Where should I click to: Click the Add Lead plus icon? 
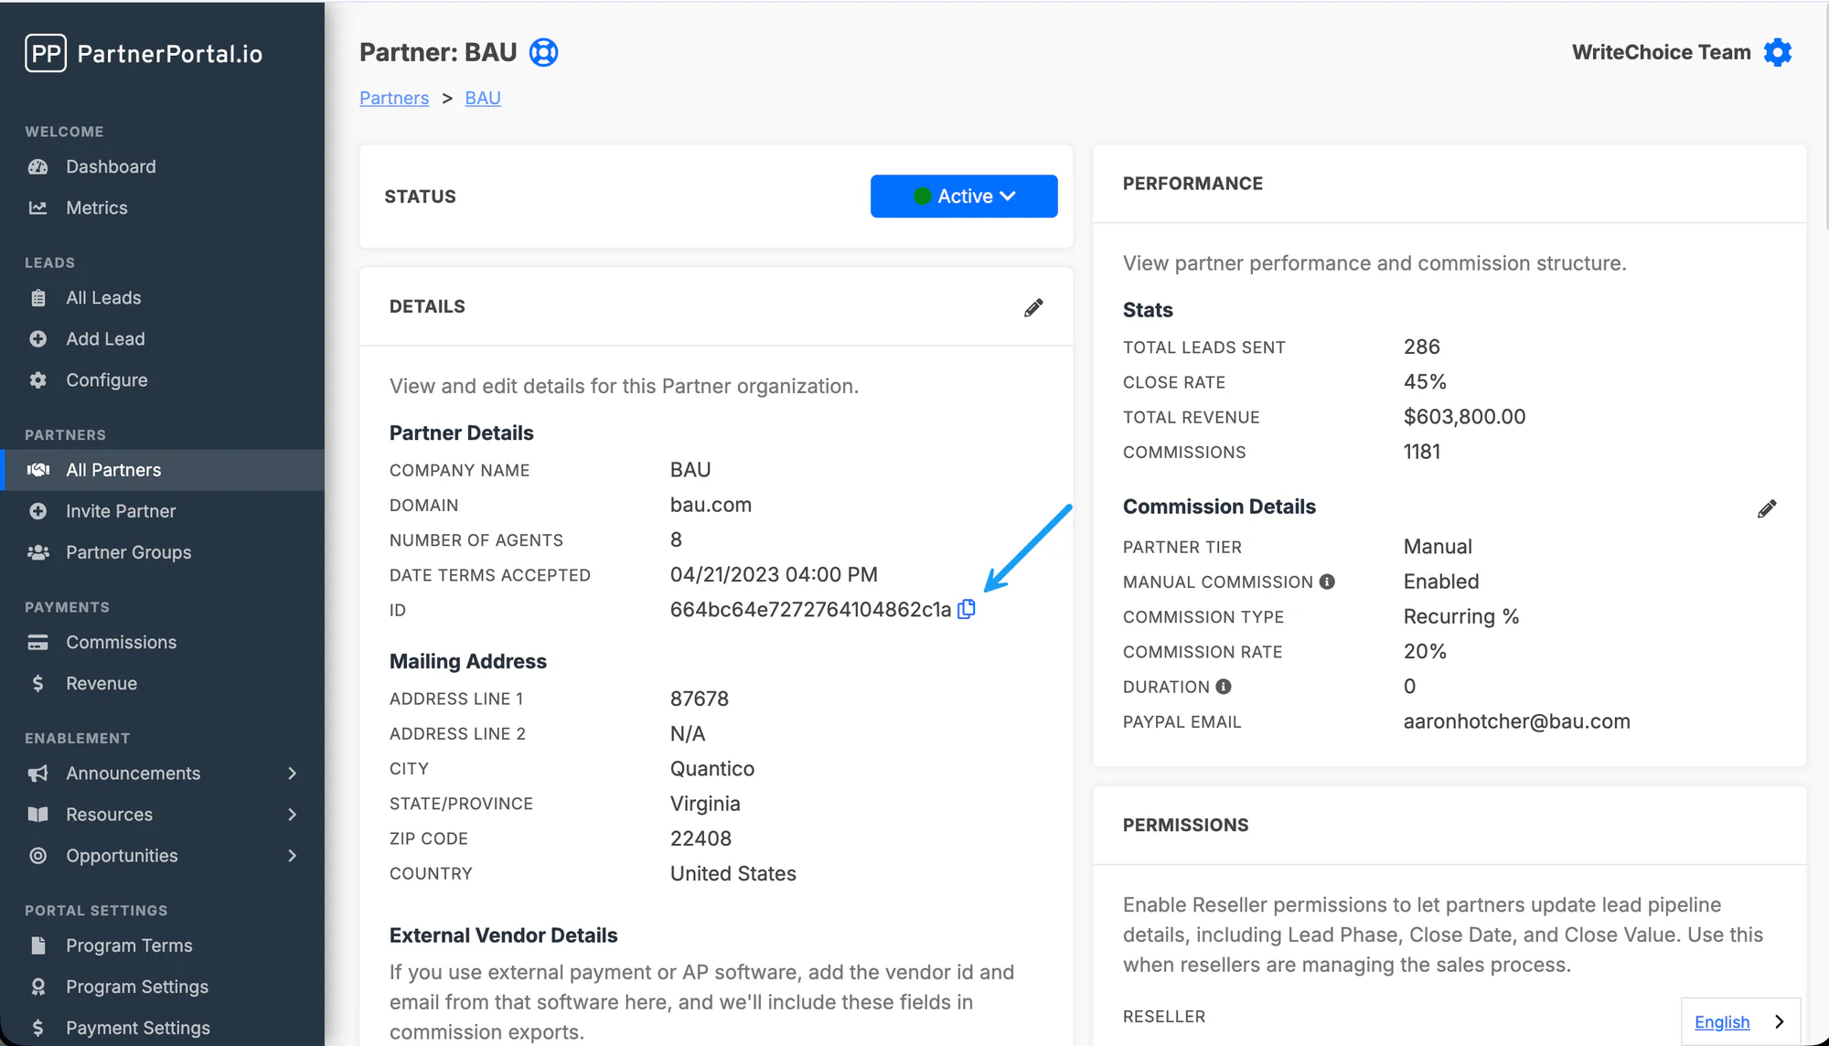coord(38,339)
